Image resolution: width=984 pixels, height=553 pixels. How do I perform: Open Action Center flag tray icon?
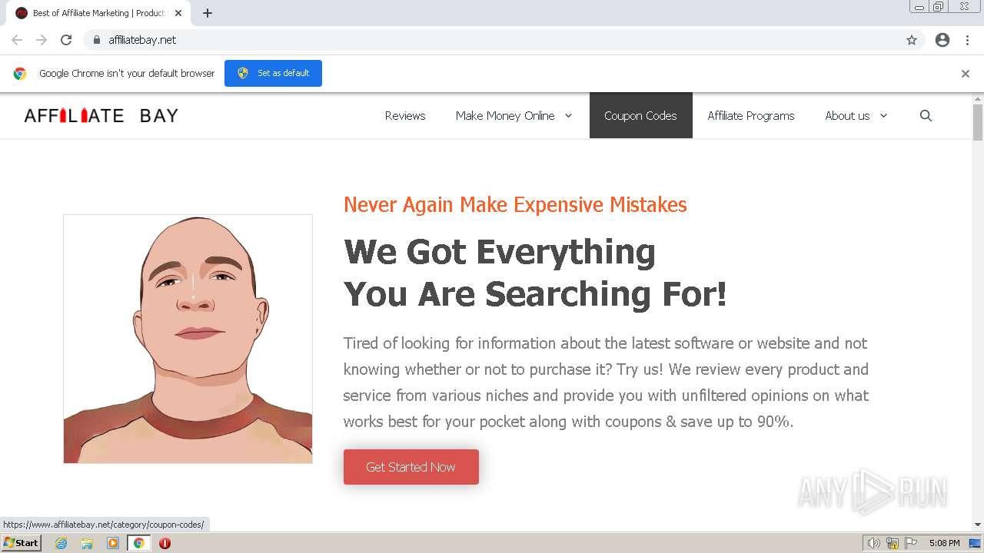point(911,543)
